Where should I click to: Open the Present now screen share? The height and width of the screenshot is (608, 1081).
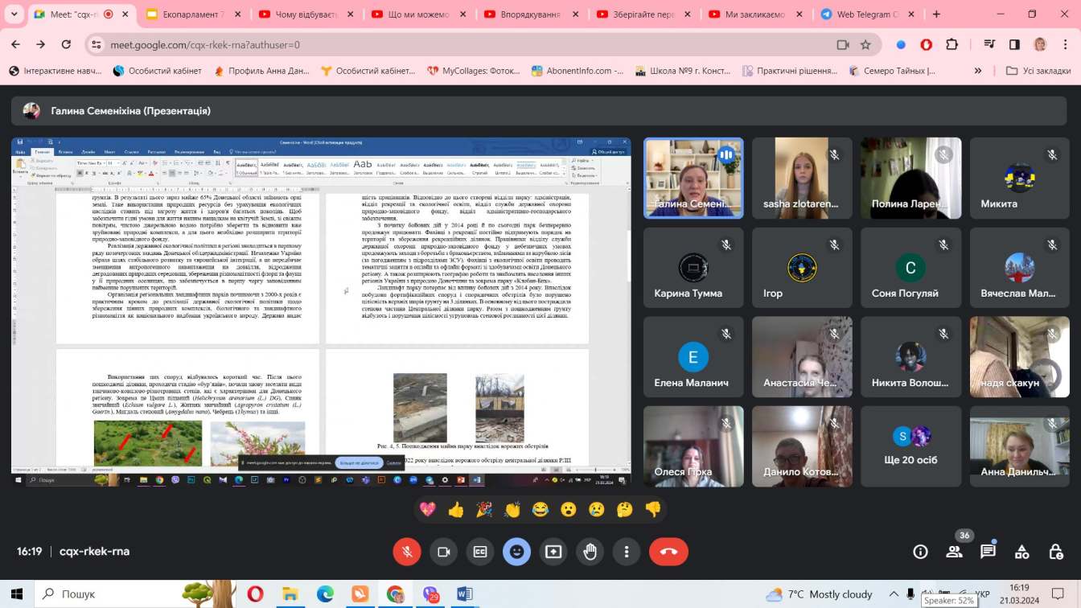553,552
